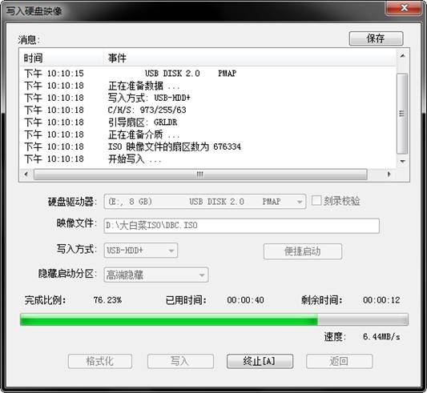Click the horizontal scroll left arrow
Image resolution: width=427 pixels, height=393 pixels.
pyautogui.click(x=26, y=174)
